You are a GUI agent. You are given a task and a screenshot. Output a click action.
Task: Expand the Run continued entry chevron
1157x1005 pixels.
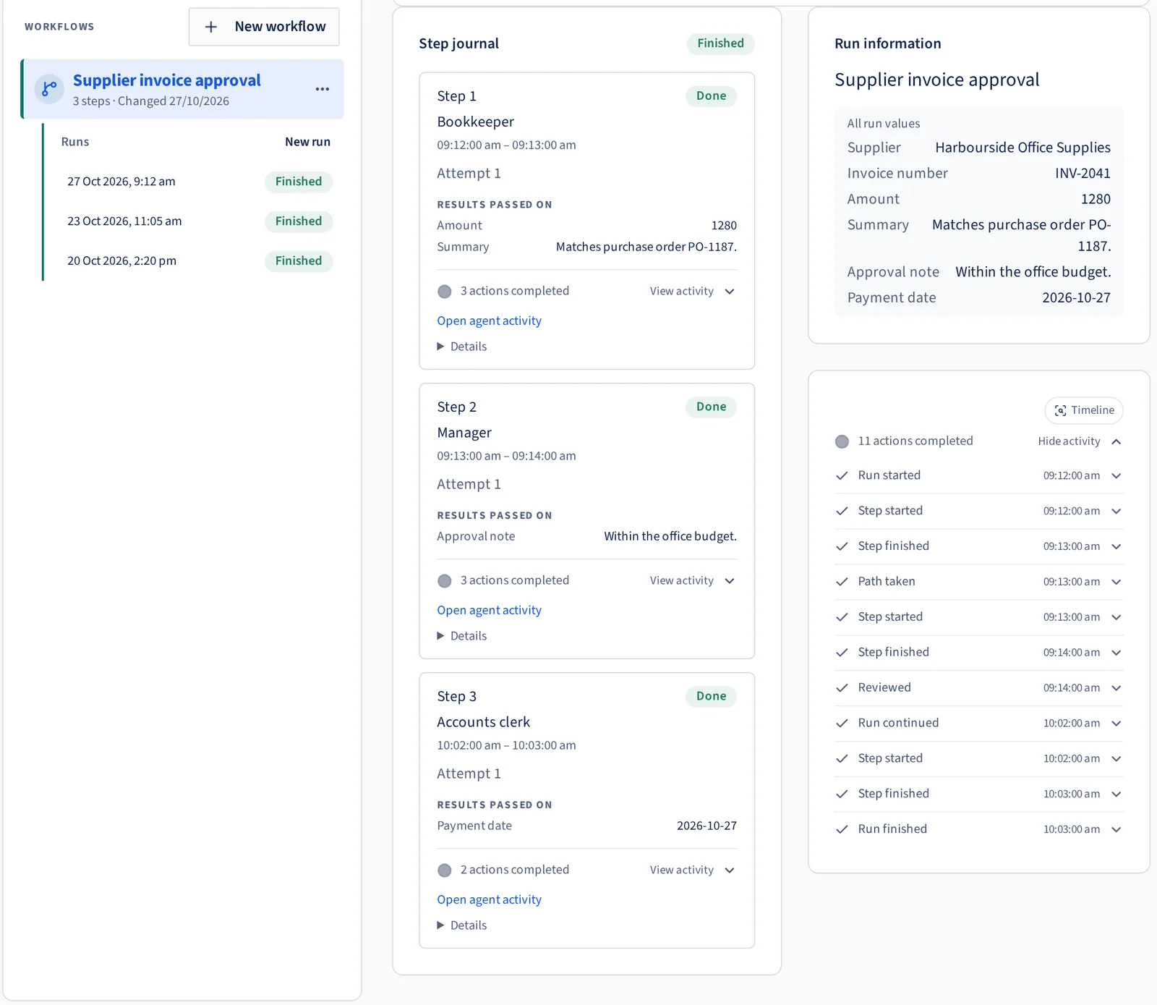(x=1117, y=724)
